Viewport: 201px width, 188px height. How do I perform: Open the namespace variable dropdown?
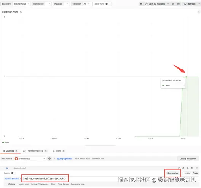click(48, 4)
